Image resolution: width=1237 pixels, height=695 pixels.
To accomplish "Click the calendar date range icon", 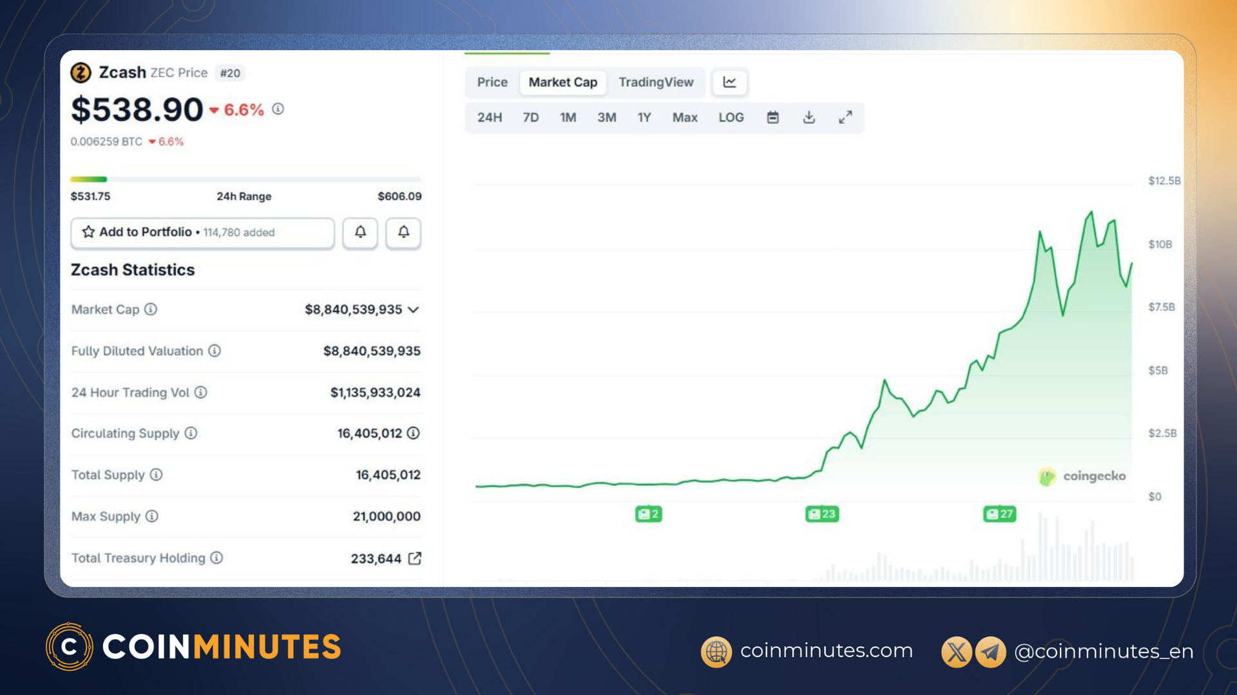I will click(x=772, y=117).
